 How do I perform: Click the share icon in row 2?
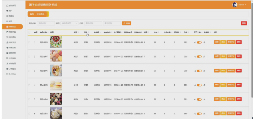click(x=195, y=57)
